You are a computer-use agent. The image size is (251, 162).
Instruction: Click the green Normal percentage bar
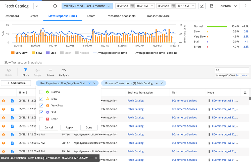point(217,26)
